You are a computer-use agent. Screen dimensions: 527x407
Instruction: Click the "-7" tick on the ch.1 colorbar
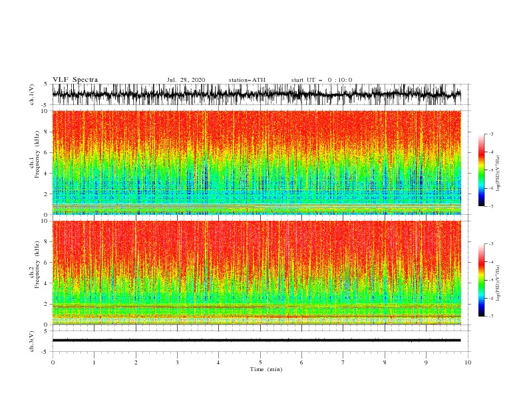click(490, 206)
